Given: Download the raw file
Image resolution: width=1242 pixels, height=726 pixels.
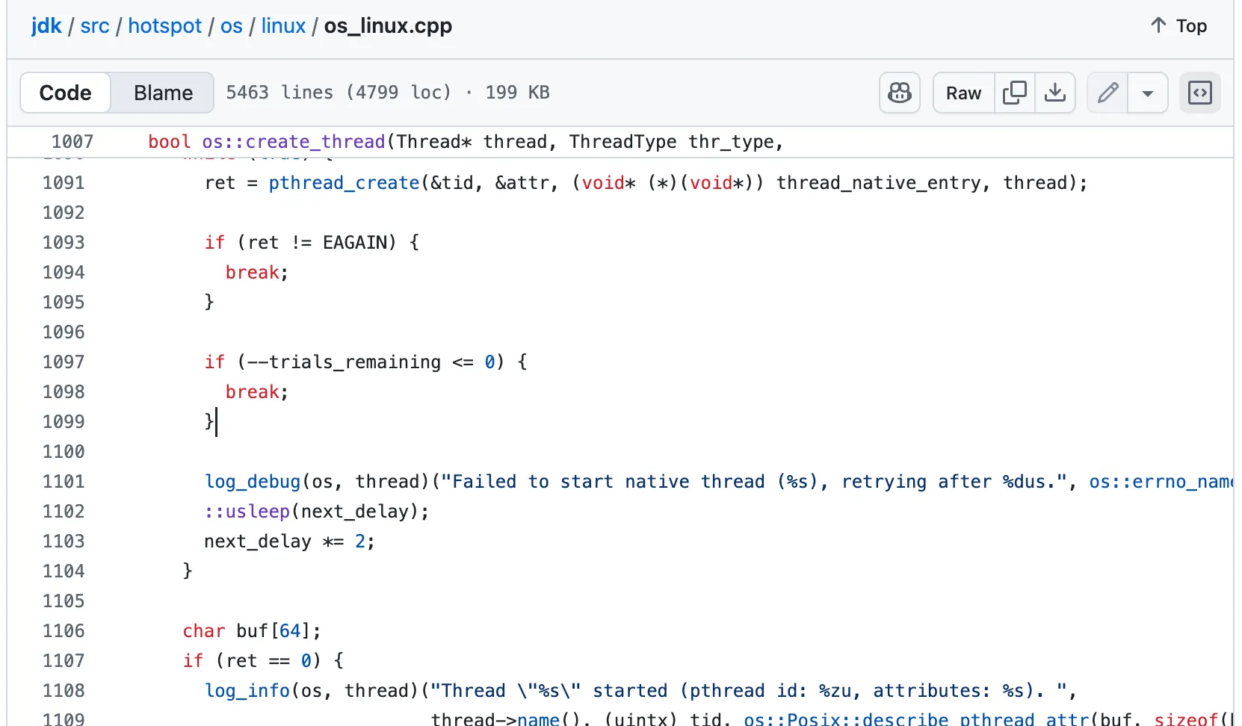Looking at the screenshot, I should pyautogui.click(x=1054, y=93).
